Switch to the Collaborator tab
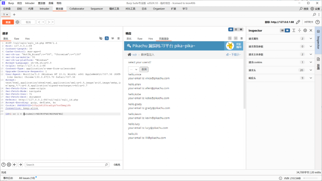Viewport: 322px width, 181px height. click(x=77, y=9)
